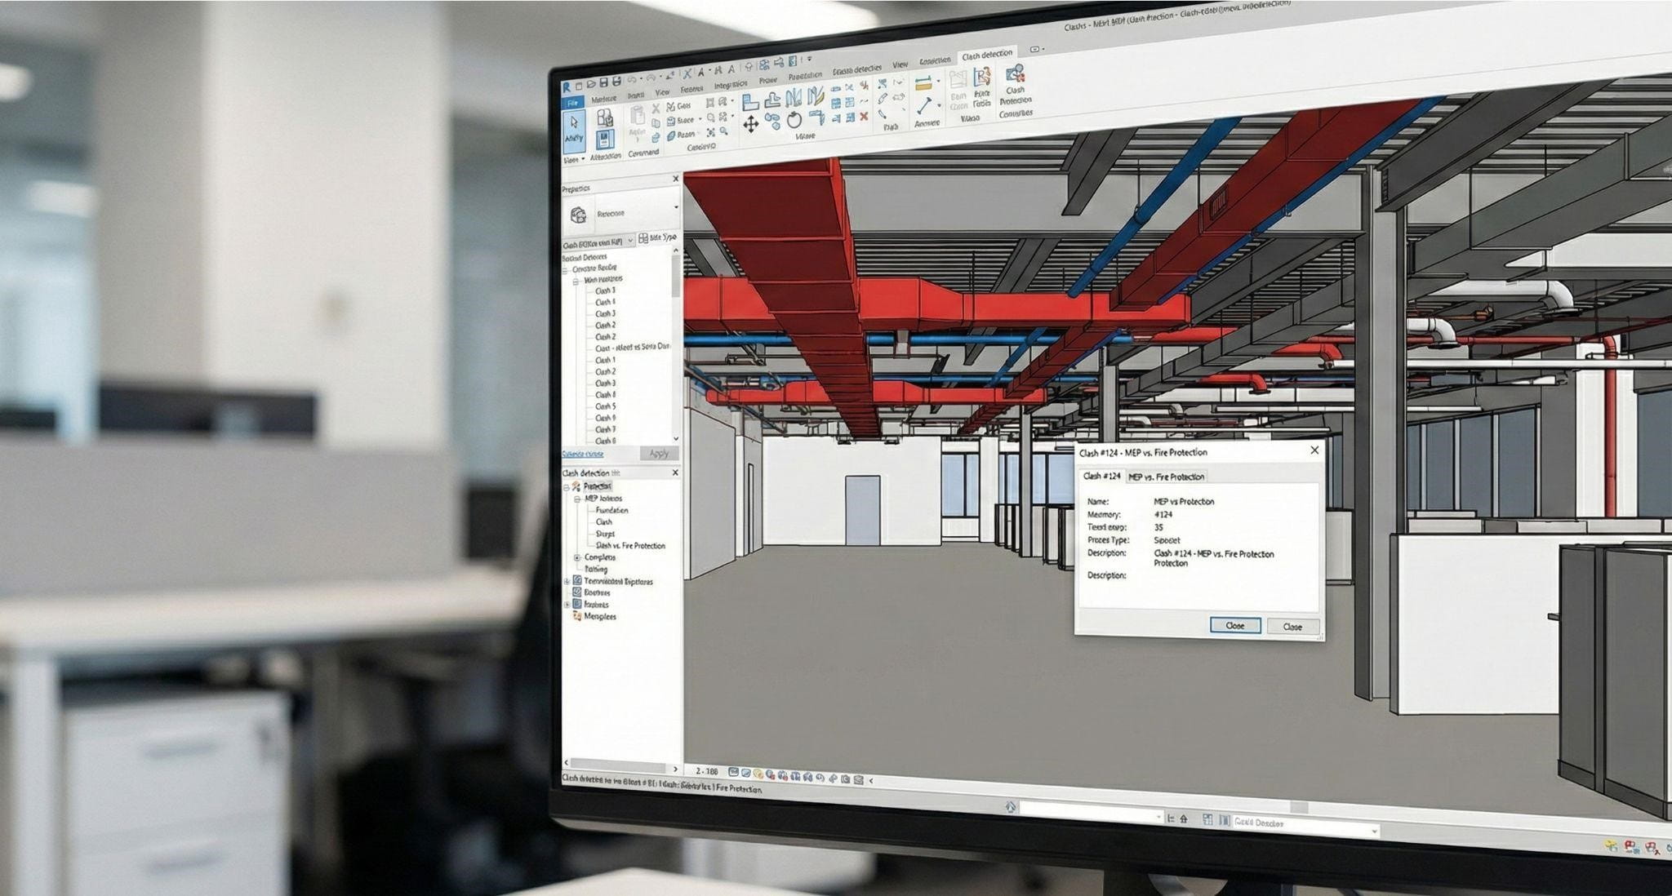
Task: Select the diagonal Annotate line tool
Action: (924, 106)
